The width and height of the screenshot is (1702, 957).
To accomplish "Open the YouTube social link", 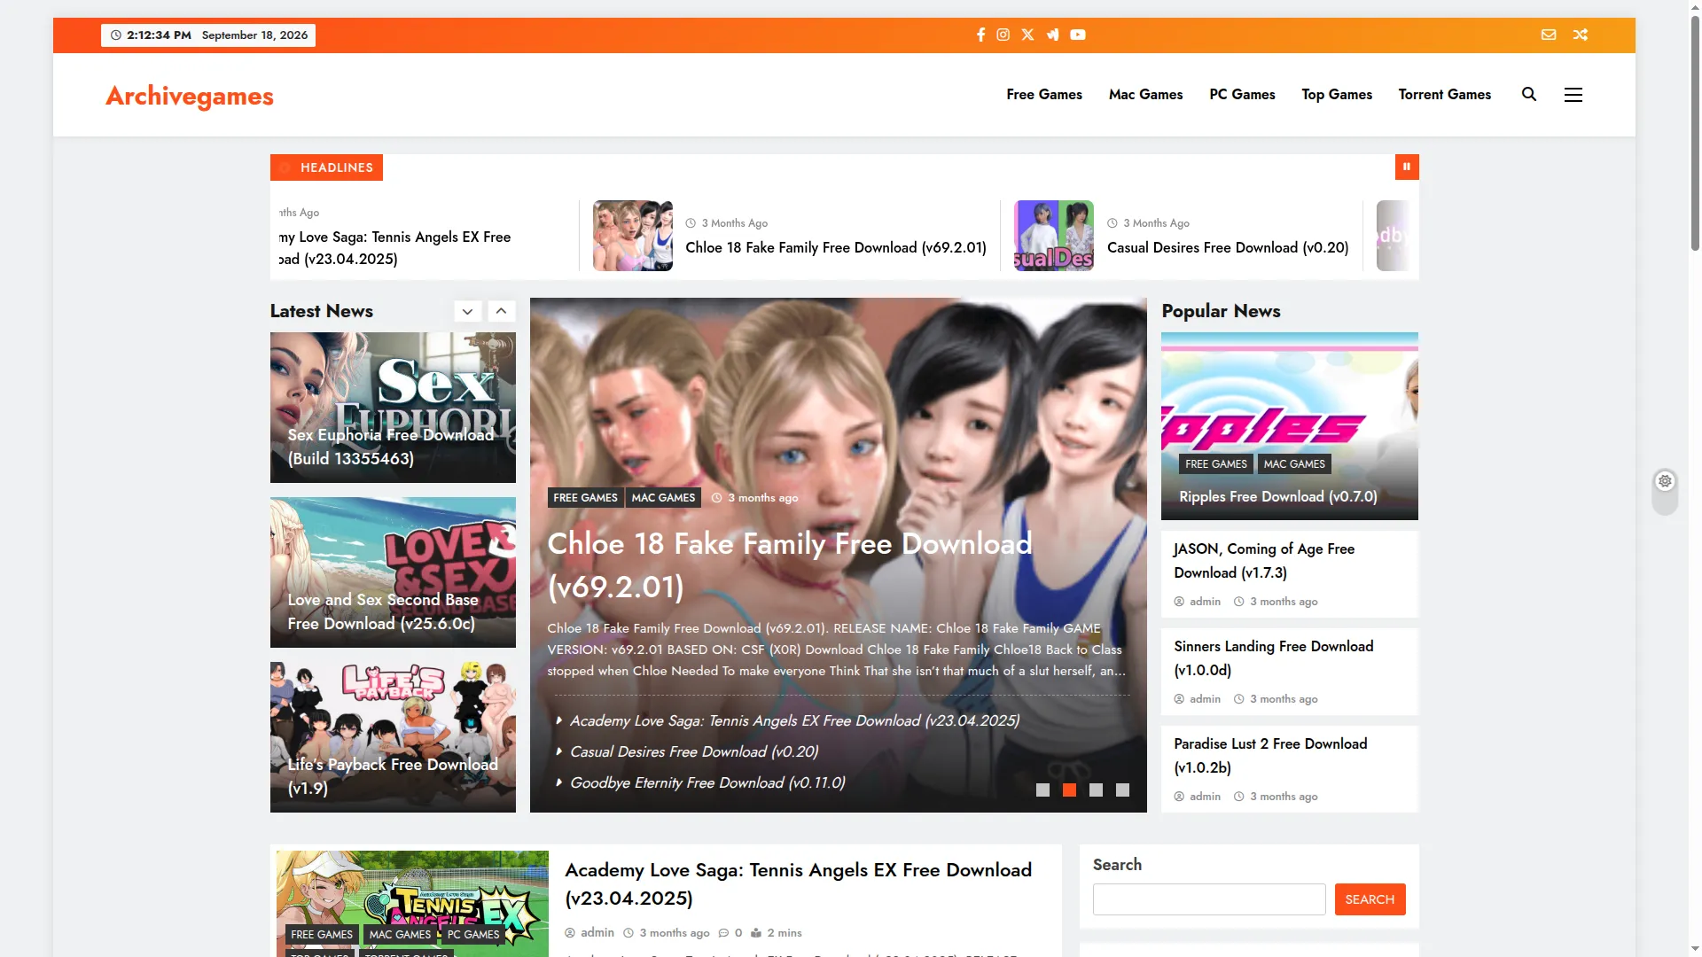I will click(1078, 35).
